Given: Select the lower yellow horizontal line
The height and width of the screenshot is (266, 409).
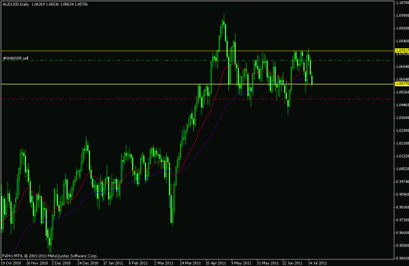Looking at the screenshot, I should 197,84.
